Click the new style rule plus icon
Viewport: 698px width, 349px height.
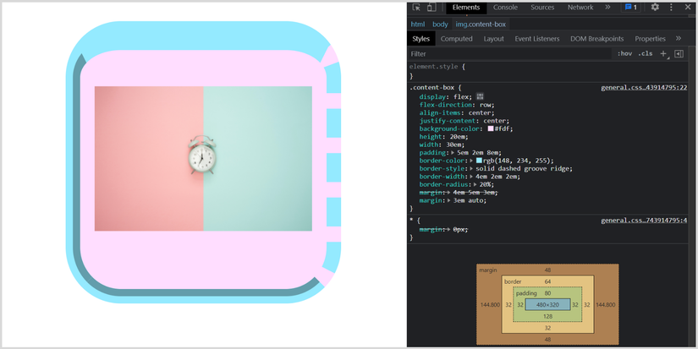pyautogui.click(x=663, y=54)
